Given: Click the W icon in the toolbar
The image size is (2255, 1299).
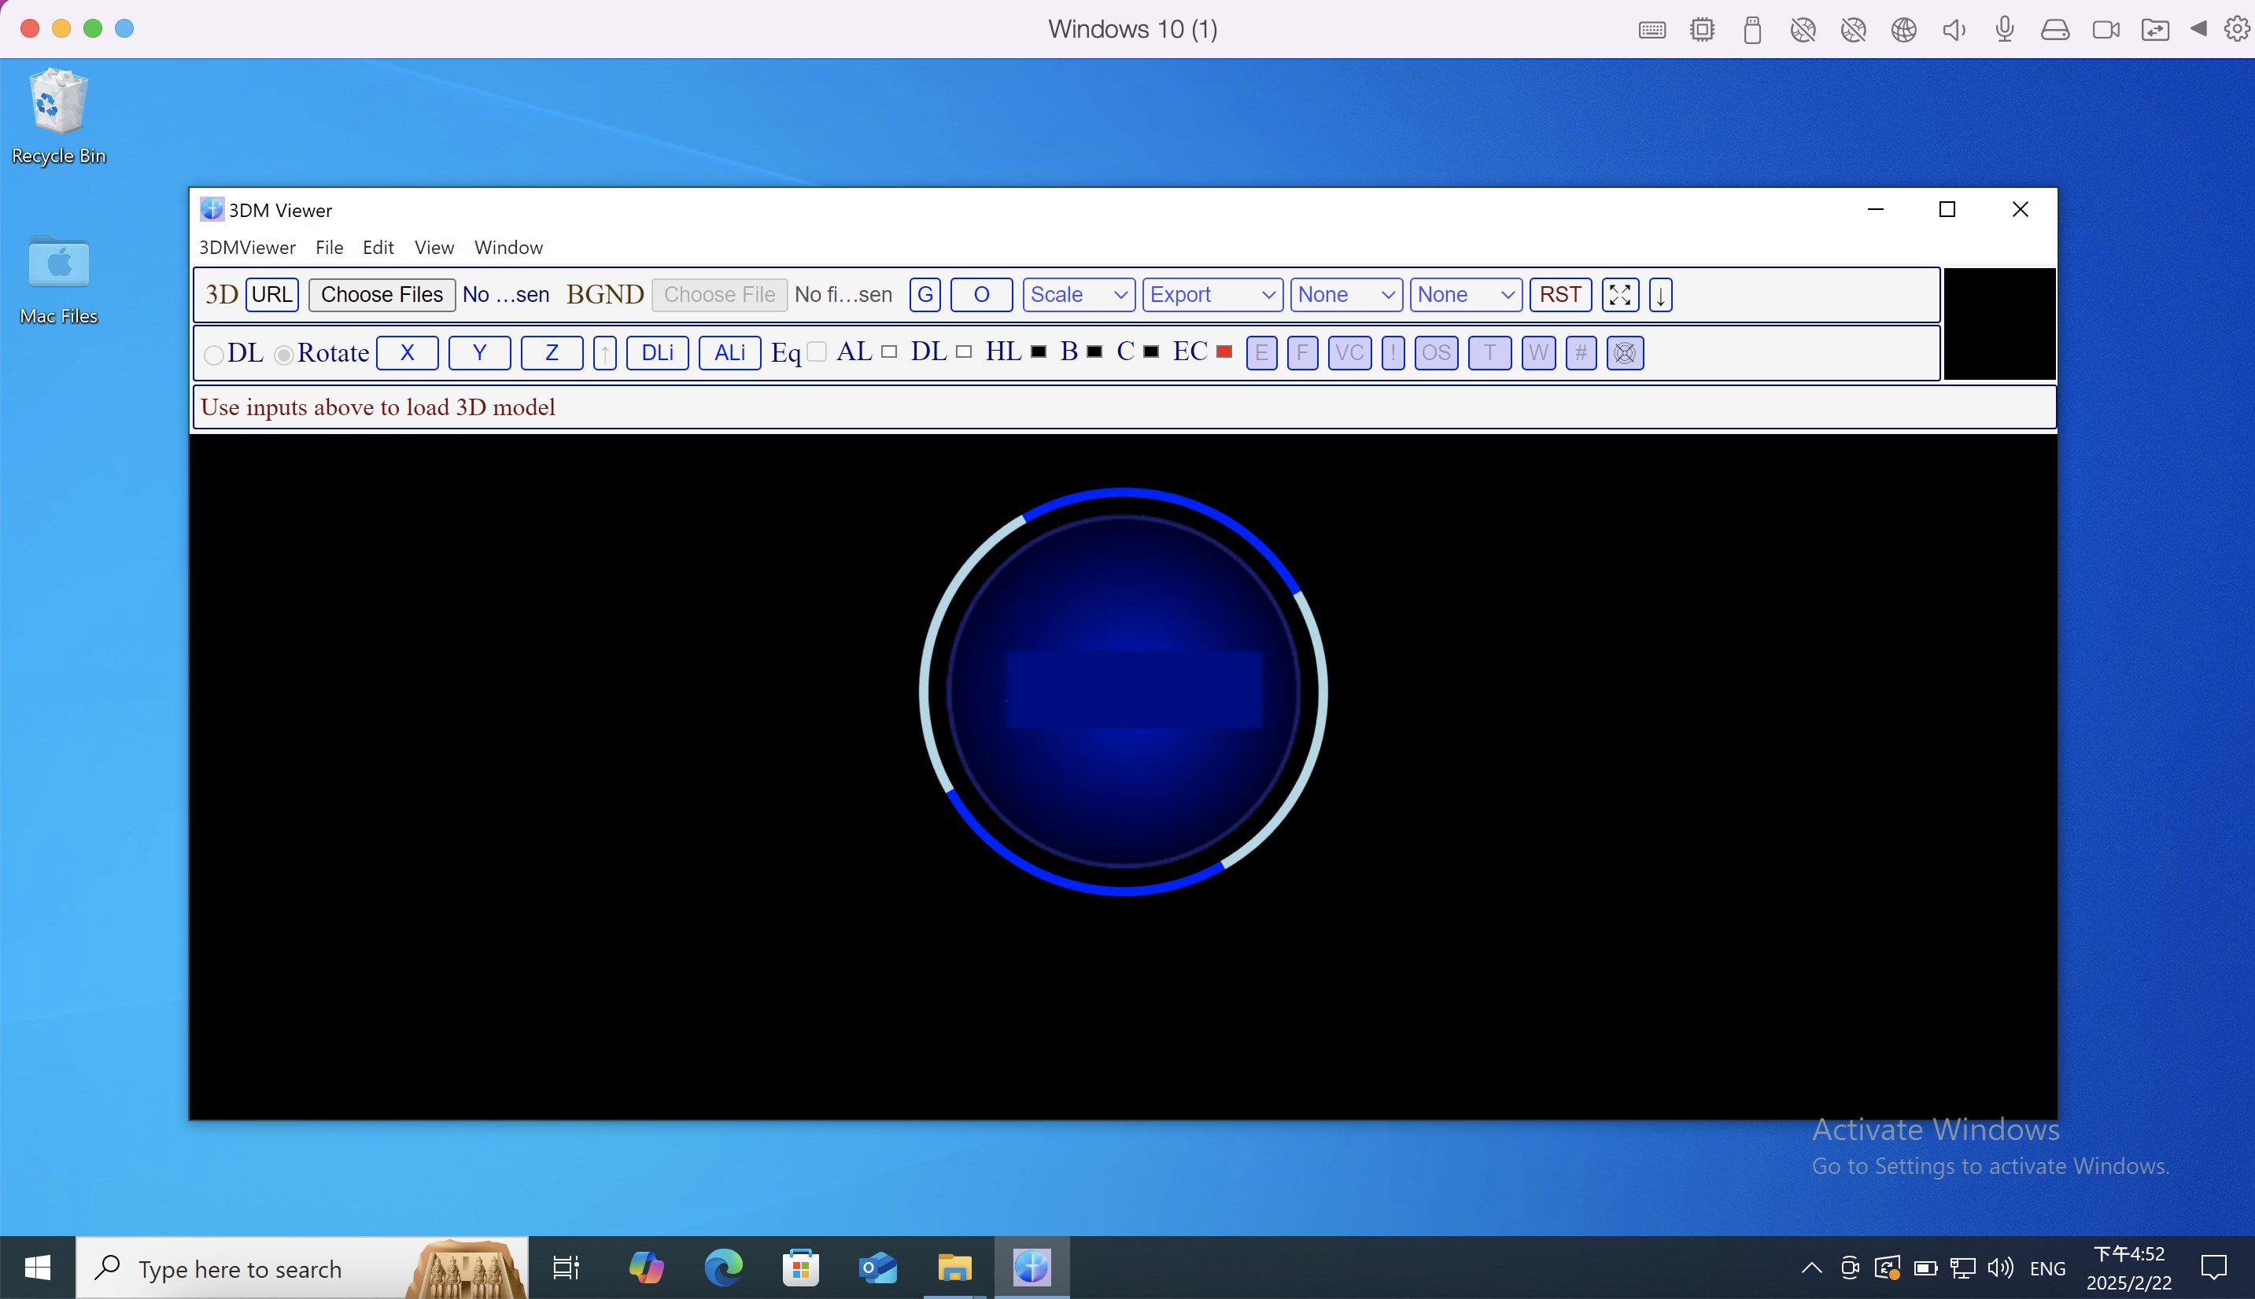Looking at the screenshot, I should click(x=1537, y=352).
